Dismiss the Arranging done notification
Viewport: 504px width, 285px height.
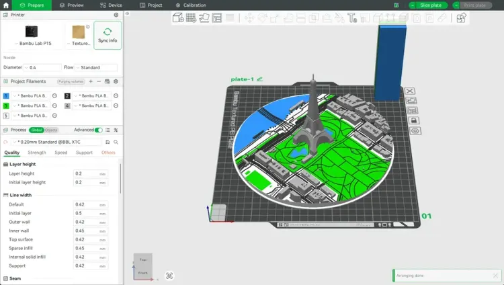tap(495, 276)
